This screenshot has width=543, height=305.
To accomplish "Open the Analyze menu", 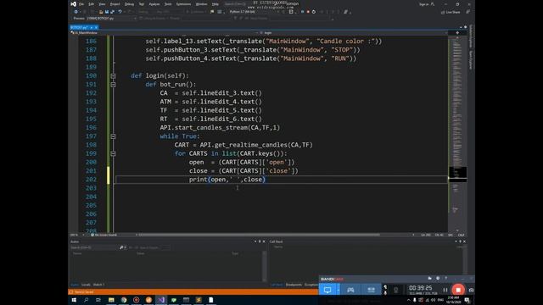I will (x=154, y=4).
